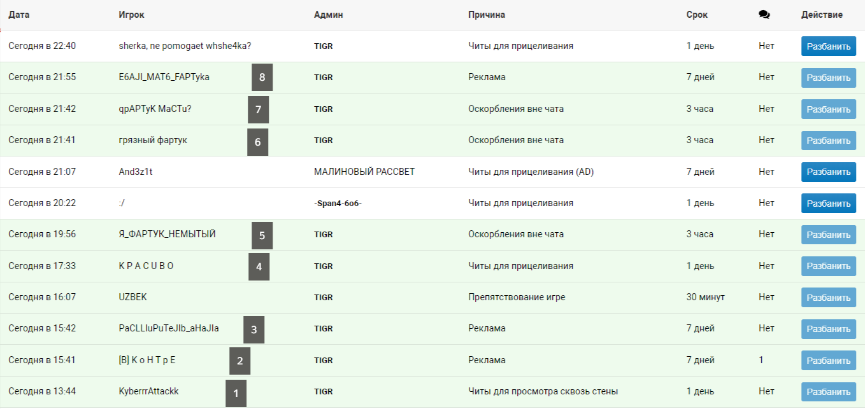Click the comments speech bubble column icon
Viewport: 865px width, 409px height.
[x=764, y=15]
